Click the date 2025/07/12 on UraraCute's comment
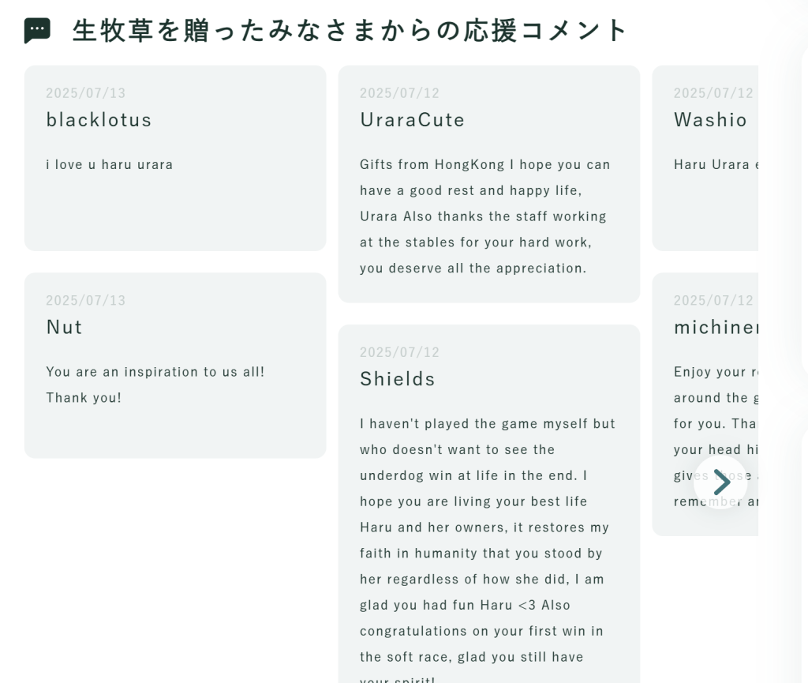 pos(399,92)
